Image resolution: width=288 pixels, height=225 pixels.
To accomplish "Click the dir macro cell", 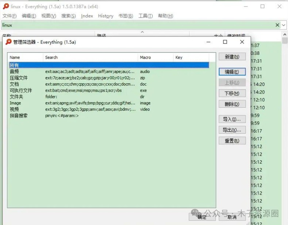I will coord(142,97).
